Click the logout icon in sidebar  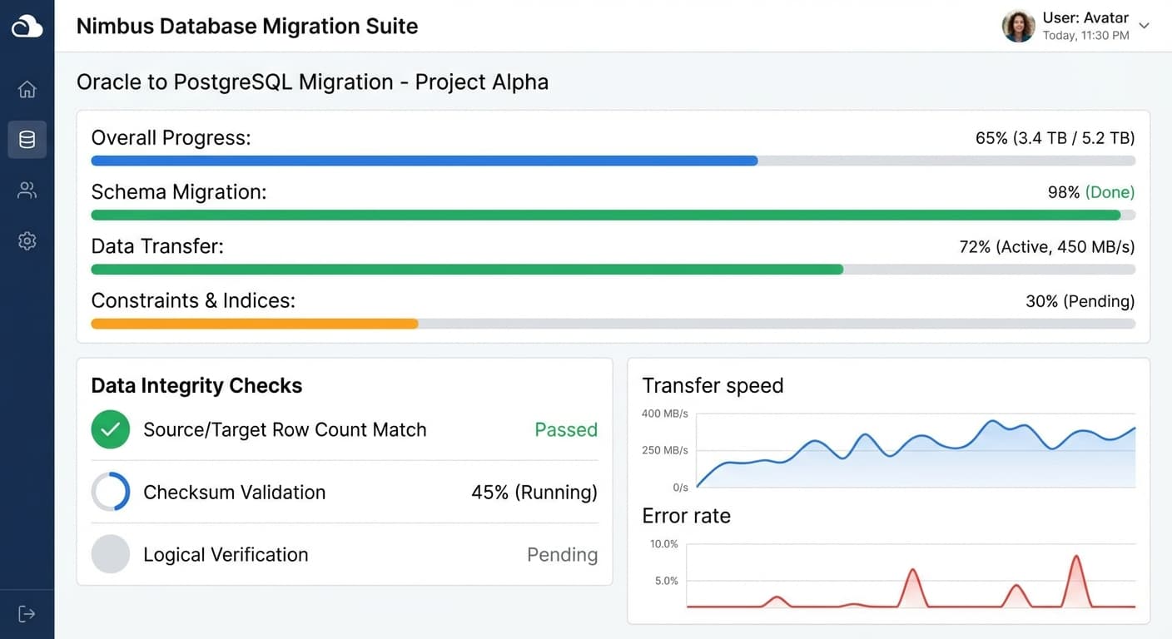(27, 614)
